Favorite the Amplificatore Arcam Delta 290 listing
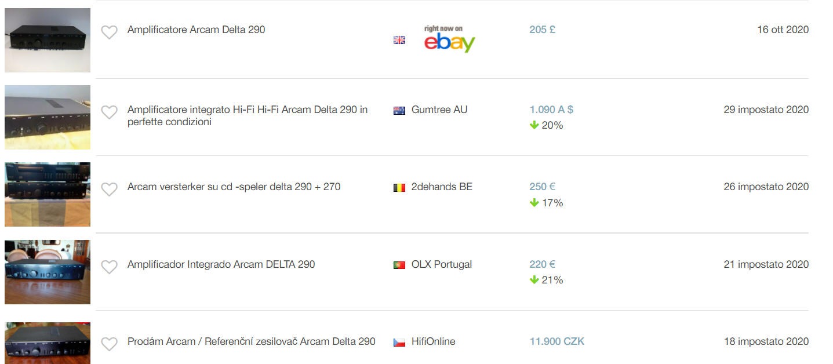Viewport: 833px width, 364px height. click(x=109, y=32)
